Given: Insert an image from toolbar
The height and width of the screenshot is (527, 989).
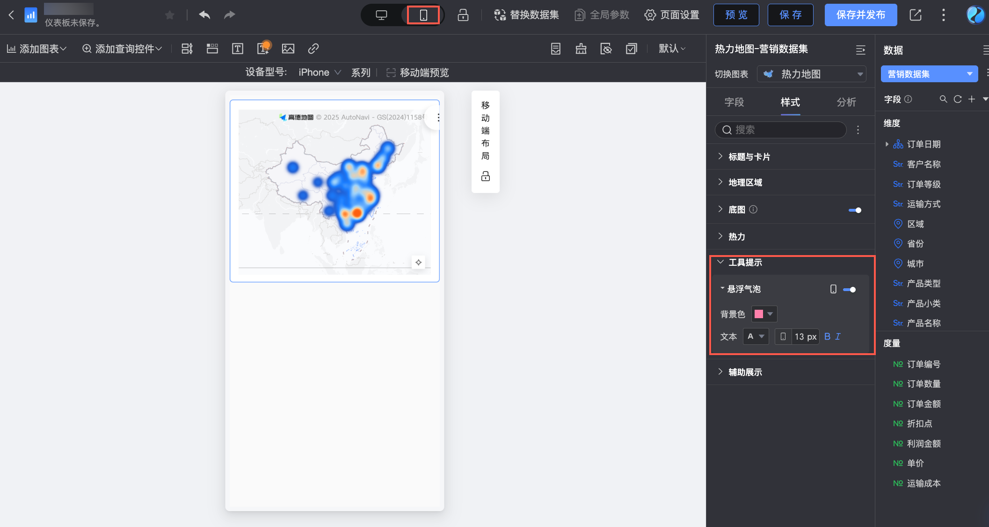Looking at the screenshot, I should 288,49.
